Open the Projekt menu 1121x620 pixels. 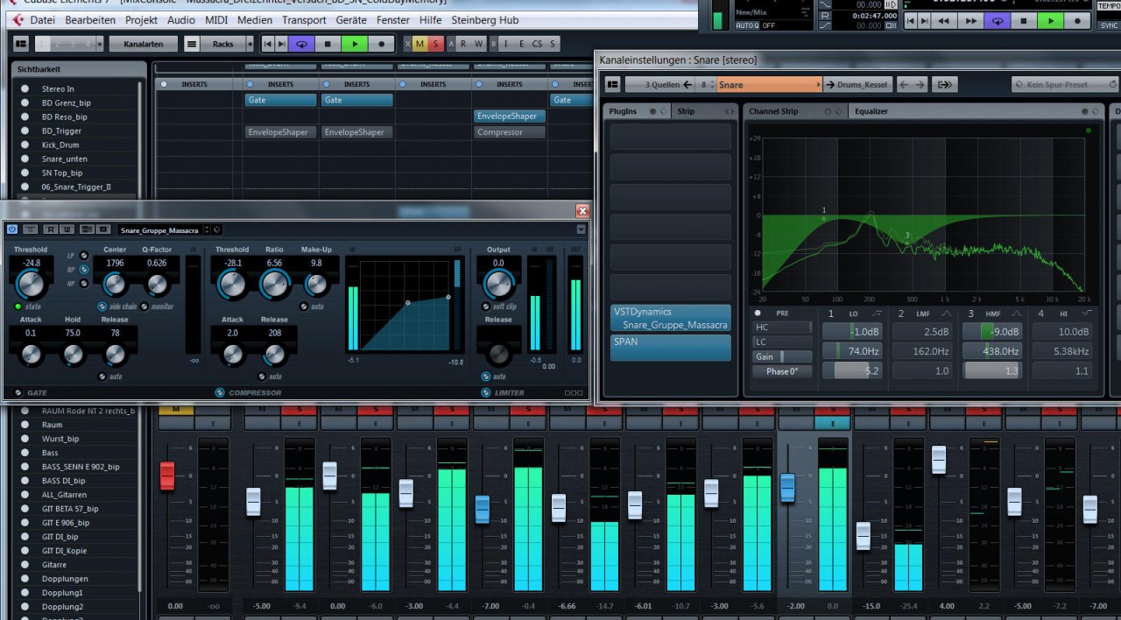click(141, 20)
